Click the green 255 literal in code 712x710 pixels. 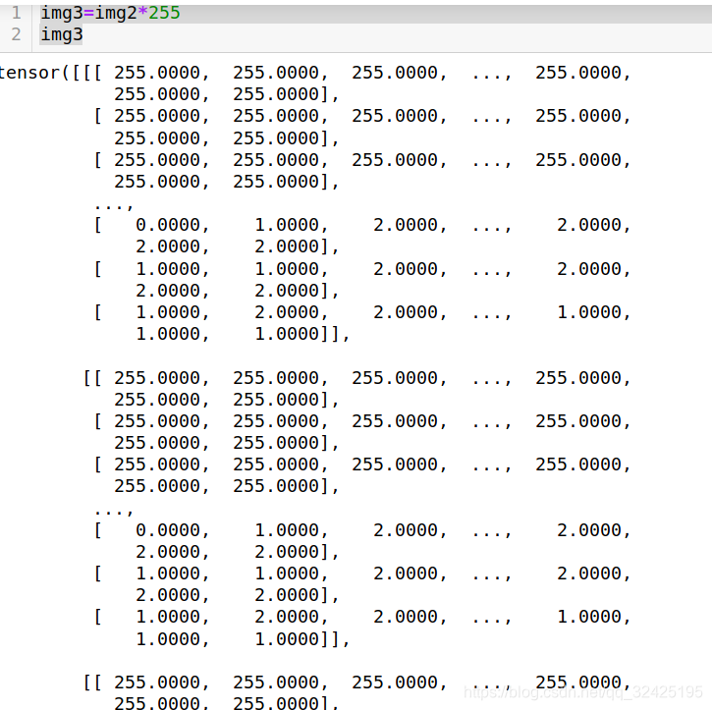(x=164, y=13)
